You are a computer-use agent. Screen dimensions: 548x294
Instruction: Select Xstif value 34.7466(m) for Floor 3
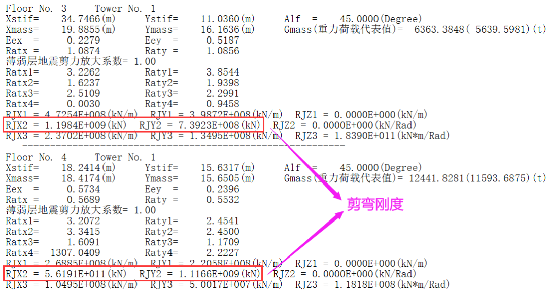[x=88, y=19]
